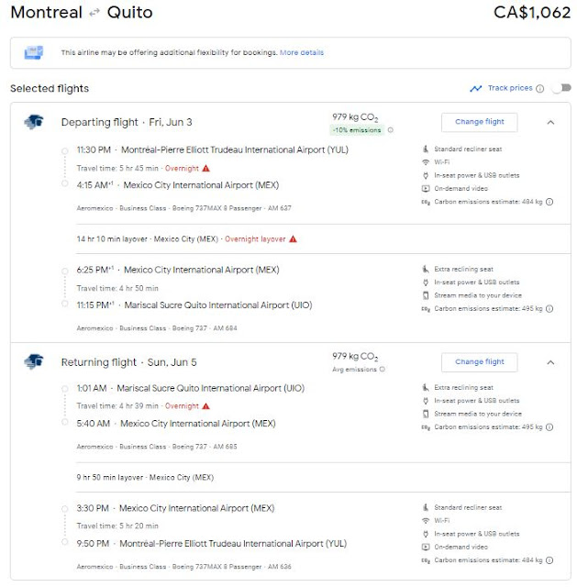Click the CO2 icon on AM 684 emissions row

[x=426, y=309]
